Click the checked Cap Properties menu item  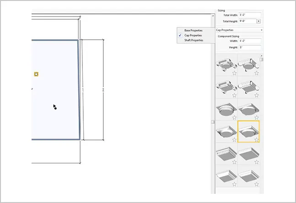tap(193, 35)
